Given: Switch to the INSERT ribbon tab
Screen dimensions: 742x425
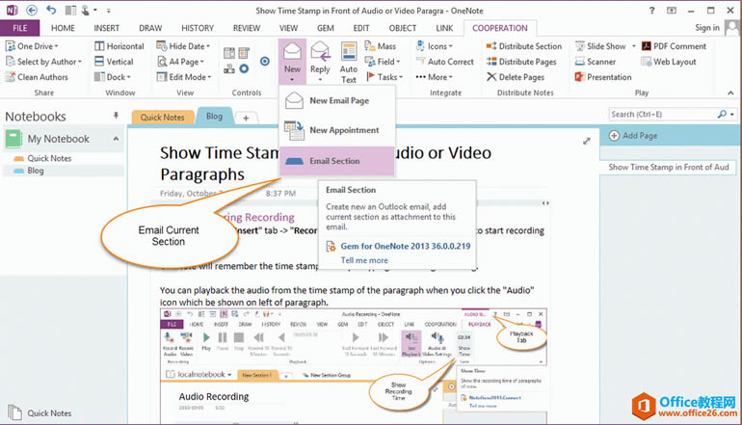Looking at the screenshot, I should 106,28.
